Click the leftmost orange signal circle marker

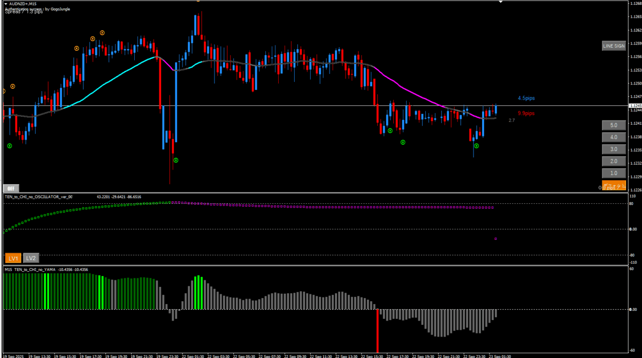click(x=4, y=91)
